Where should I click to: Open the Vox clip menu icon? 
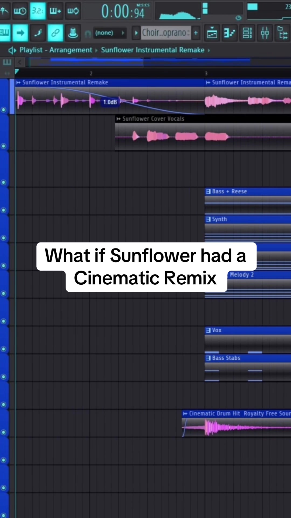click(208, 330)
